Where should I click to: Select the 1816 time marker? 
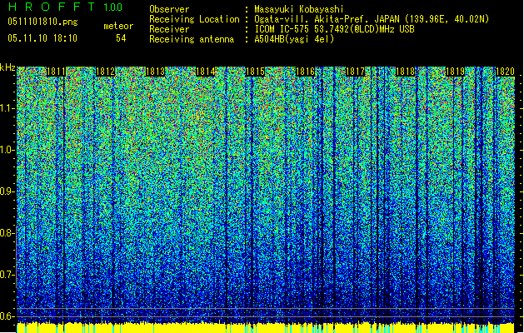tap(306, 72)
